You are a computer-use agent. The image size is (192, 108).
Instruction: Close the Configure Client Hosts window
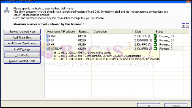188,1
